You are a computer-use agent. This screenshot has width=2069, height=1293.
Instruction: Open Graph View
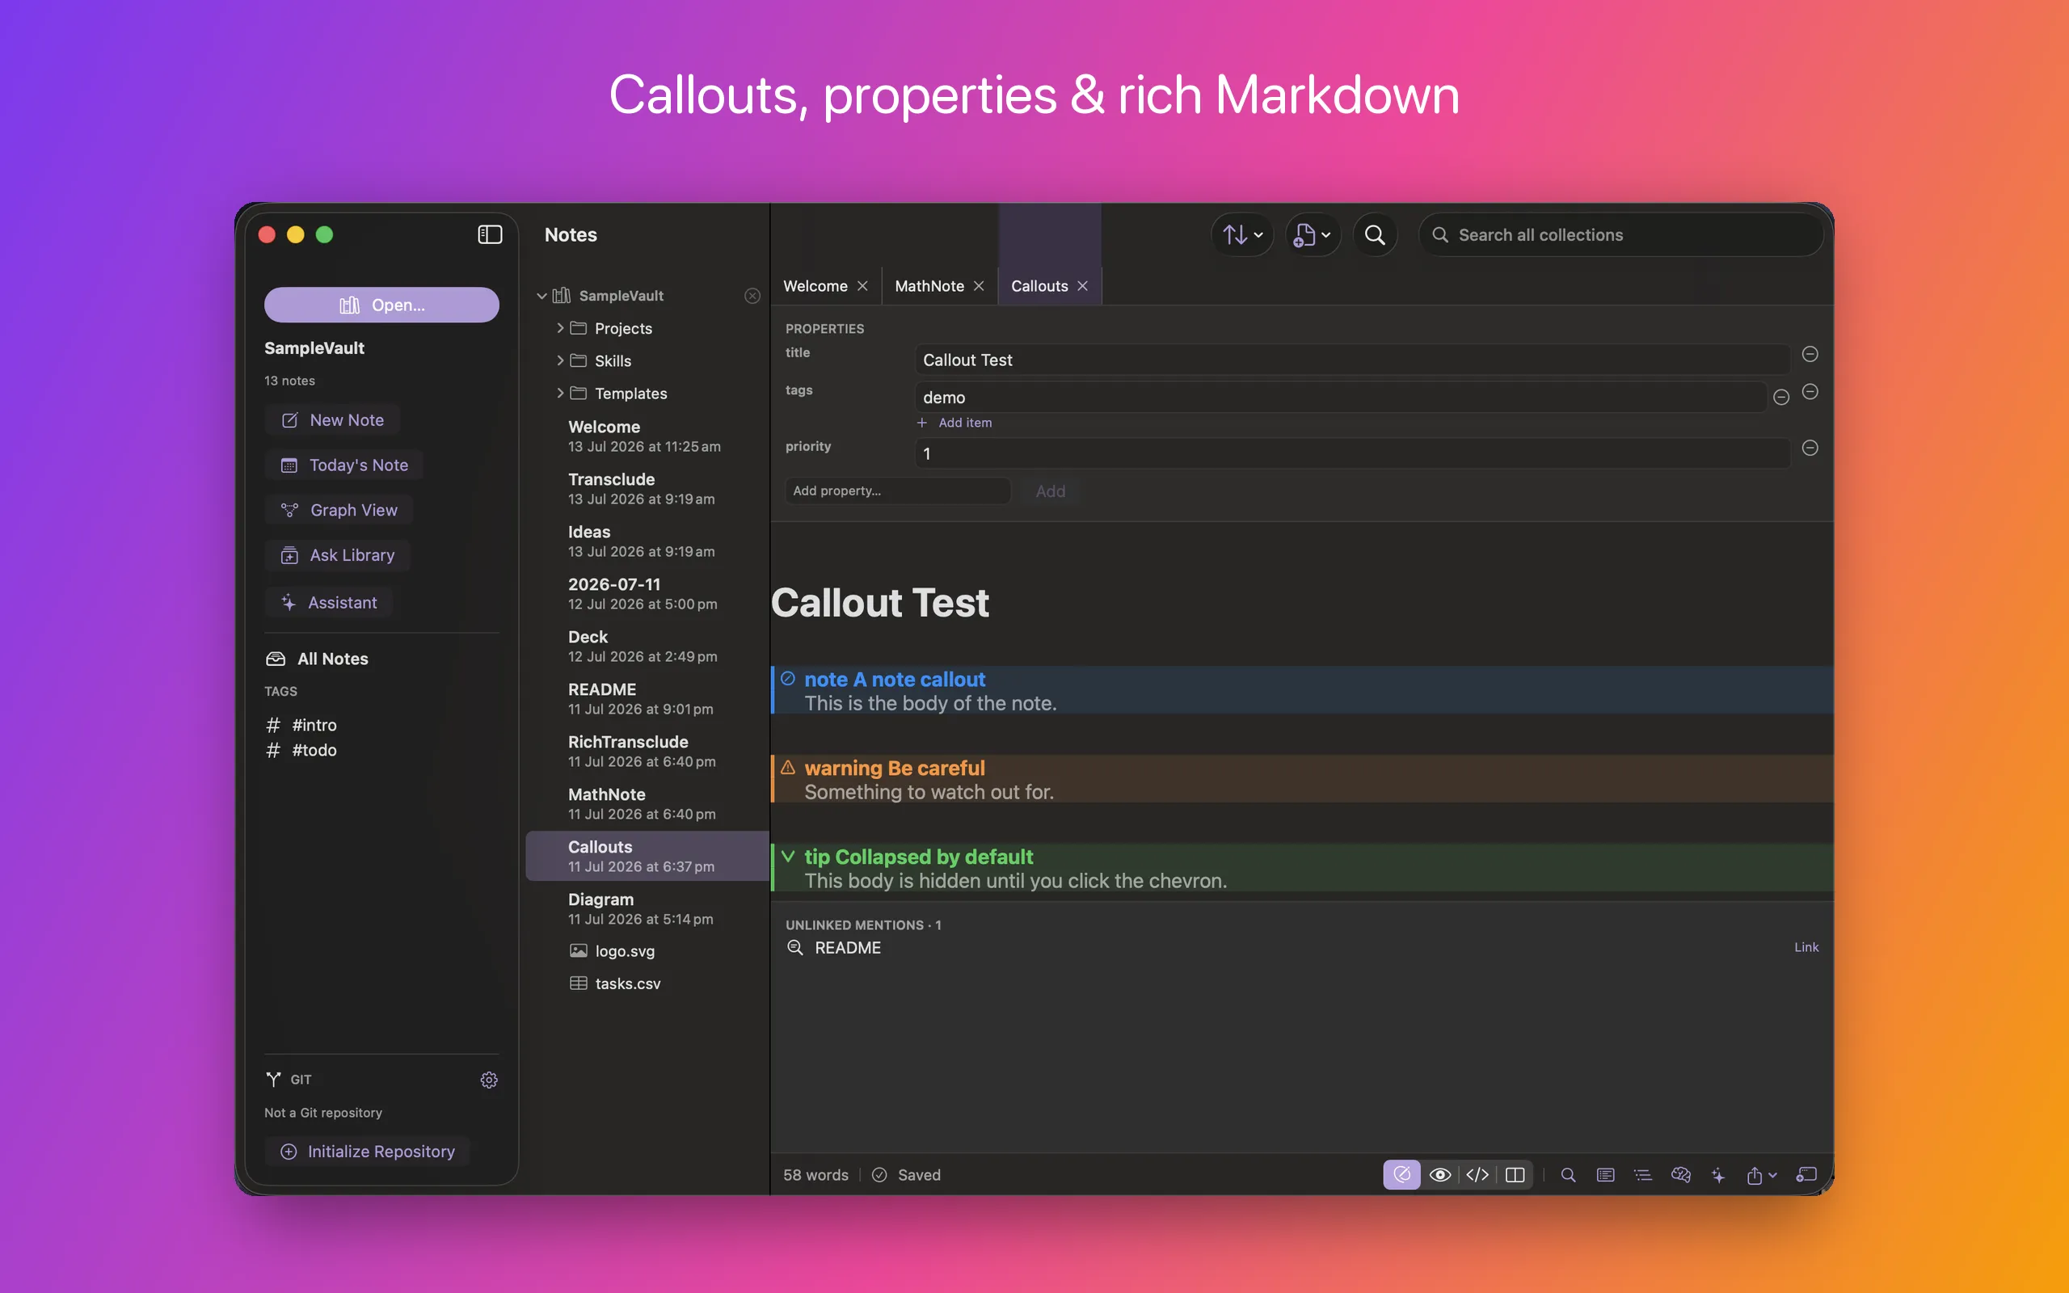(339, 511)
